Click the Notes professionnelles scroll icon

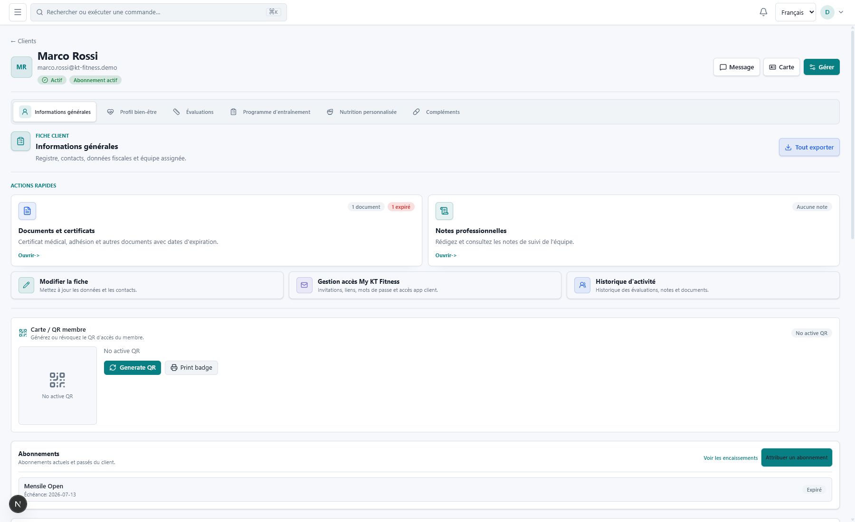tap(444, 211)
